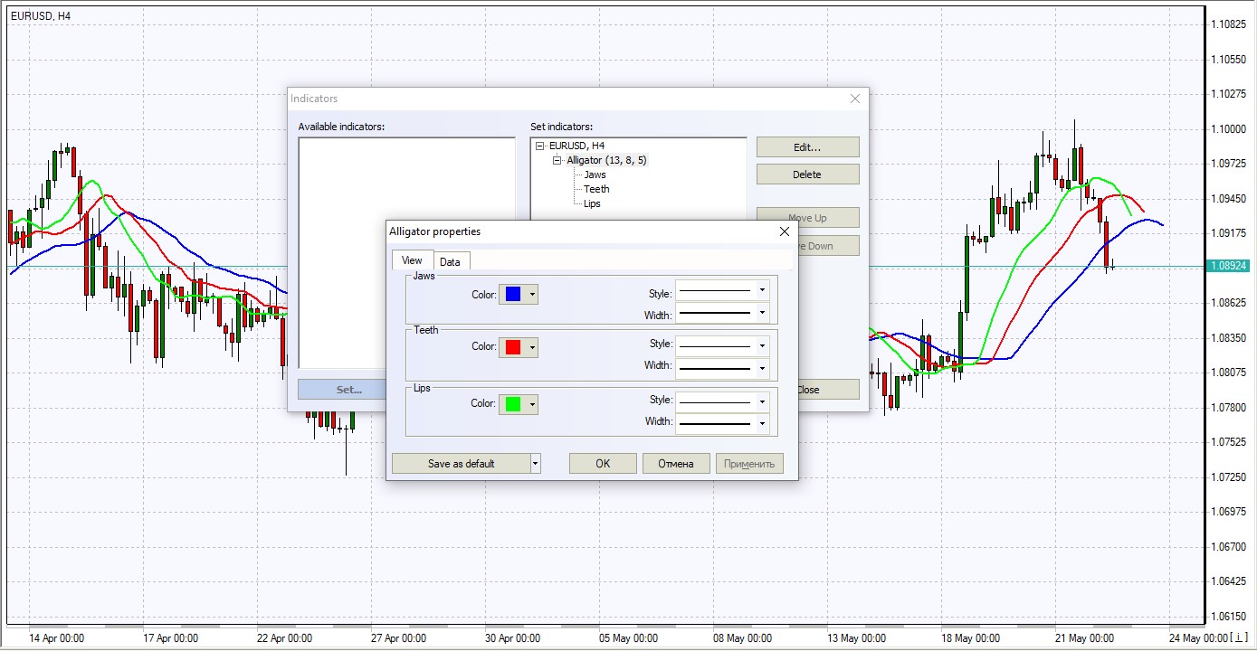The width and height of the screenshot is (1257, 651).
Task: Click the 14 Apr 00:00 time axis label
Action: coord(56,638)
